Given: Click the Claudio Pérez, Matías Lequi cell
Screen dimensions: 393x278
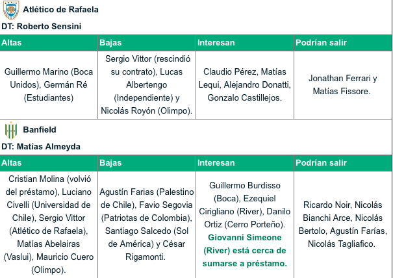Looking at the screenshot, I should (x=245, y=85).
